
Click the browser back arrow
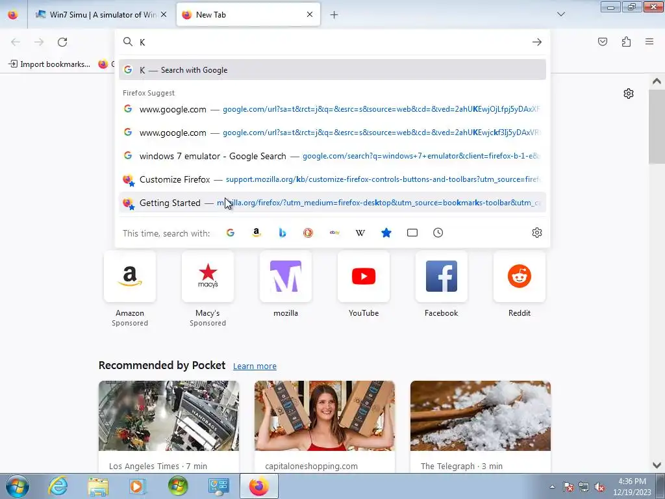[16, 42]
